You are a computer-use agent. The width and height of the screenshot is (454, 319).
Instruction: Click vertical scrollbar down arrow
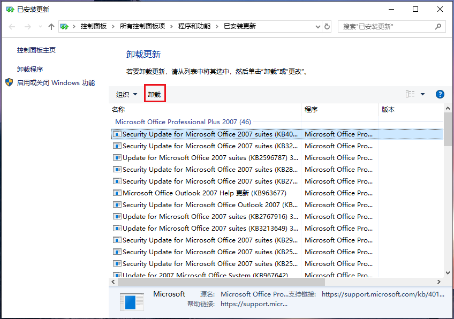(448, 272)
